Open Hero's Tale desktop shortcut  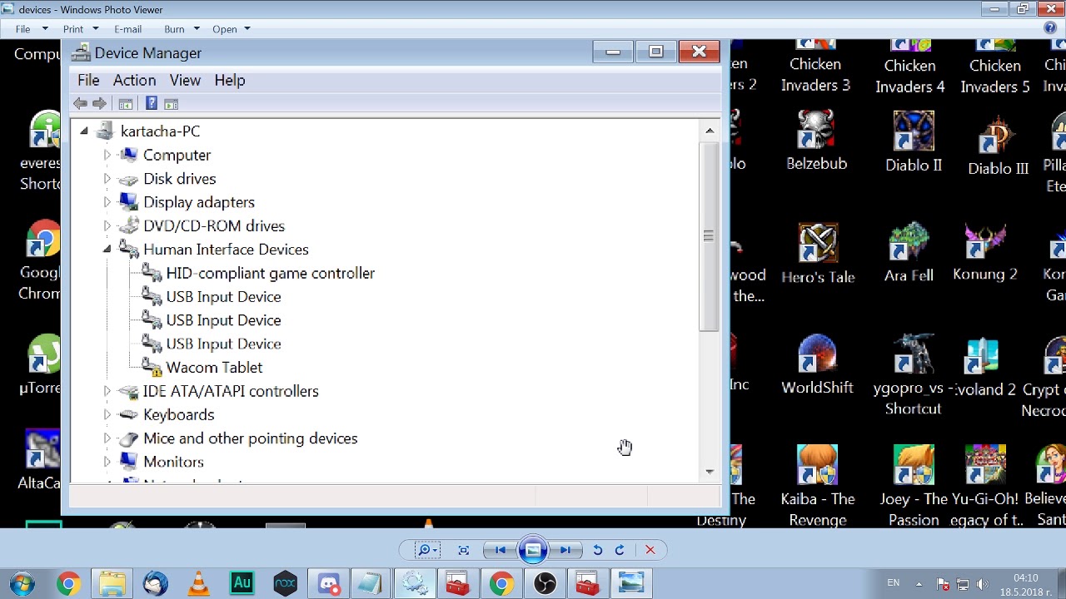(818, 254)
